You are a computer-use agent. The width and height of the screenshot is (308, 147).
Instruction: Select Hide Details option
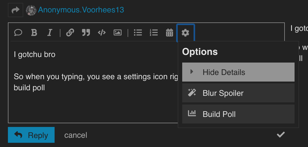coord(238,72)
